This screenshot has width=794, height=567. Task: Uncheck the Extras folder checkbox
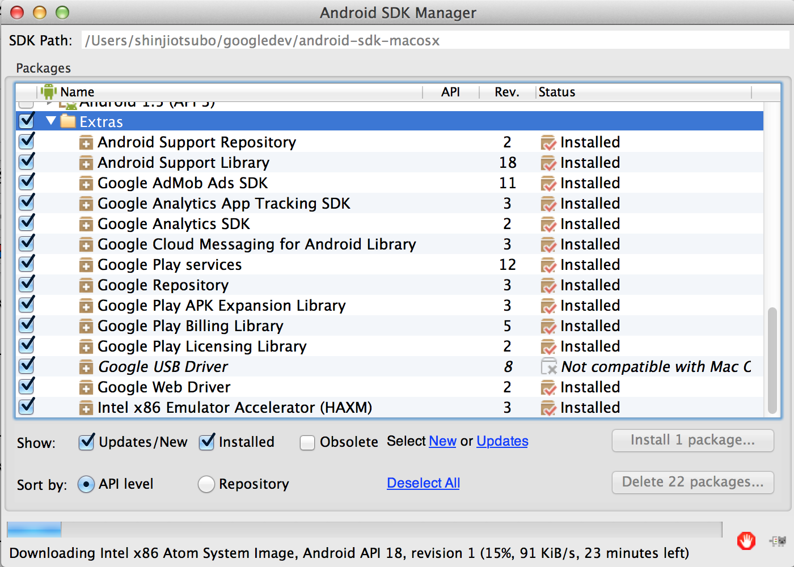pyautogui.click(x=26, y=120)
